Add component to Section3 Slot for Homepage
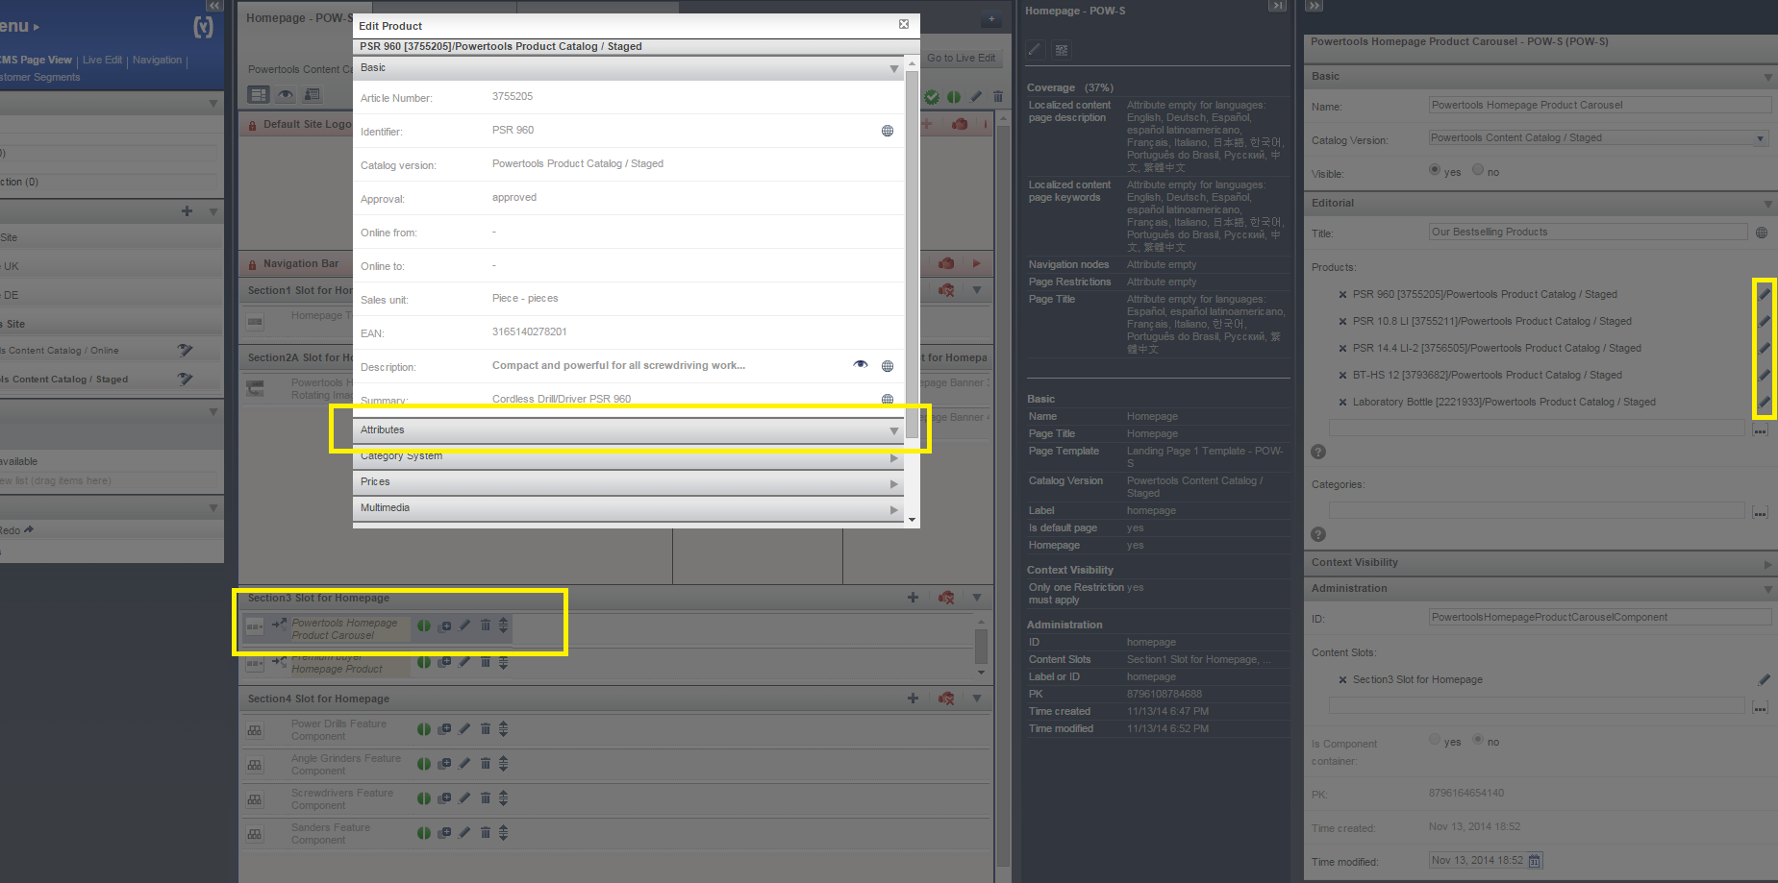Viewport: 1778px width, 883px height. pyautogui.click(x=913, y=598)
